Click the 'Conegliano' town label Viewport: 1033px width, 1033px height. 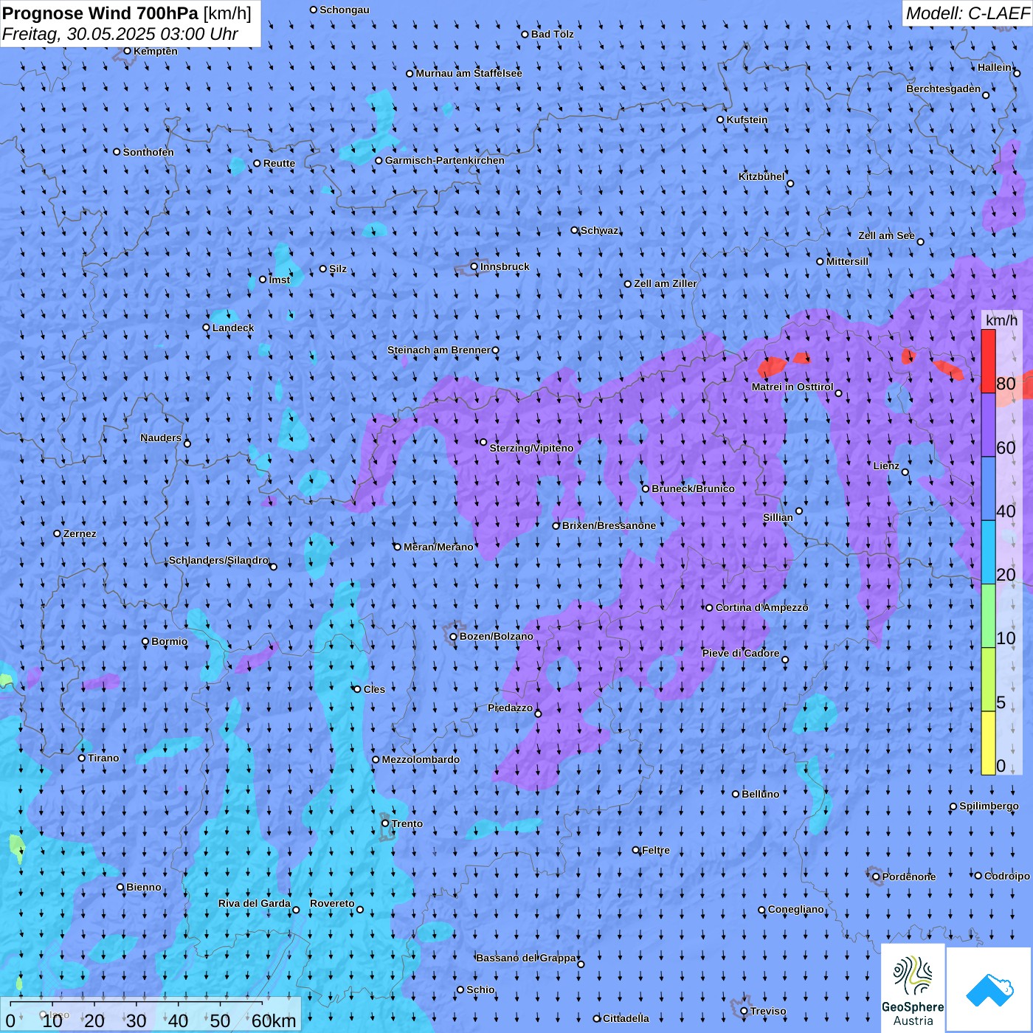coord(796,909)
